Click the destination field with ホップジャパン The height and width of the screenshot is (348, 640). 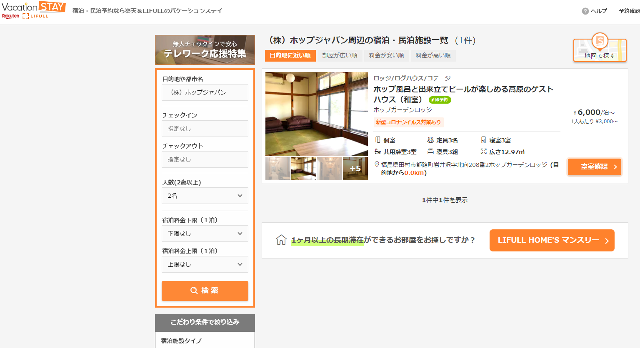pos(205,92)
